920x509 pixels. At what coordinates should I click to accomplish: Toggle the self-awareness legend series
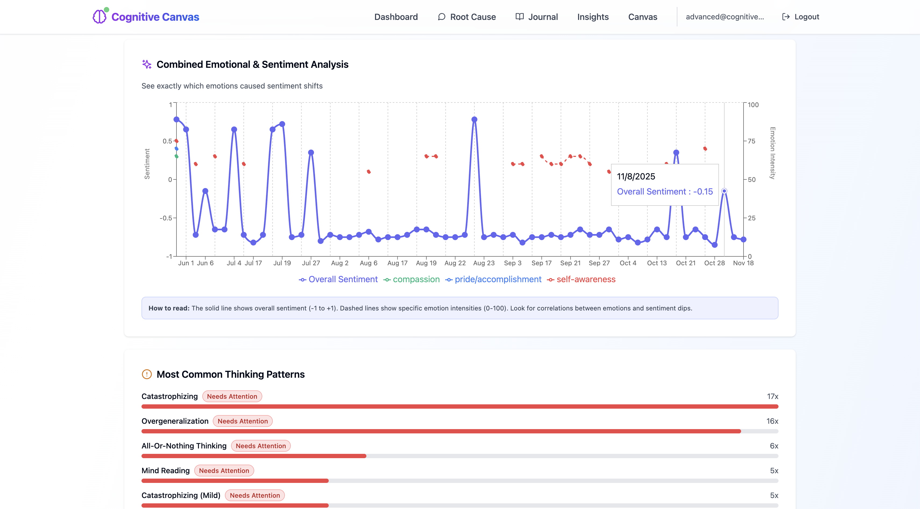[x=581, y=279]
